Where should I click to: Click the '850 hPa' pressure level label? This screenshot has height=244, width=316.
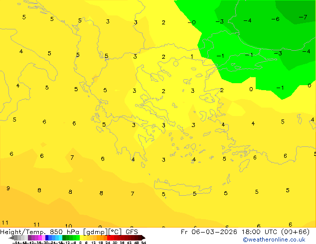[x=64, y=232]
